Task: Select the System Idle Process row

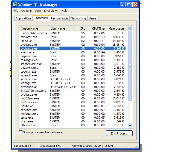Action: tap(73, 33)
